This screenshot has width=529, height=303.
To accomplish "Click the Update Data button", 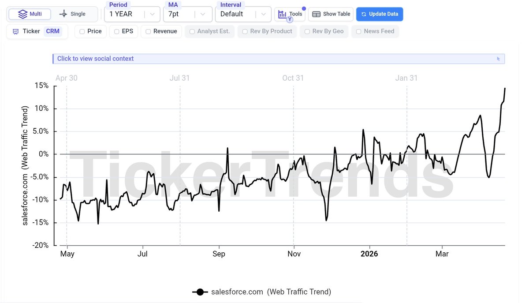I will coord(380,14).
